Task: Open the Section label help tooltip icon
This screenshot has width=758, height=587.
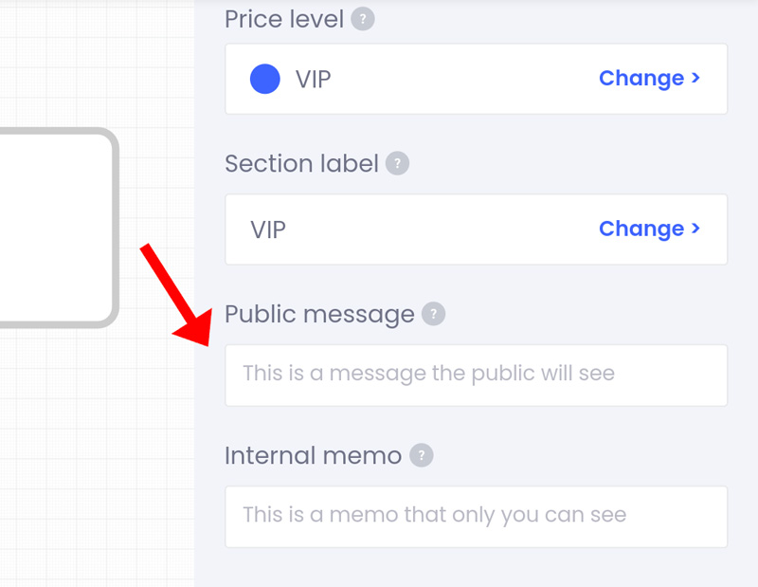Action: tap(397, 163)
